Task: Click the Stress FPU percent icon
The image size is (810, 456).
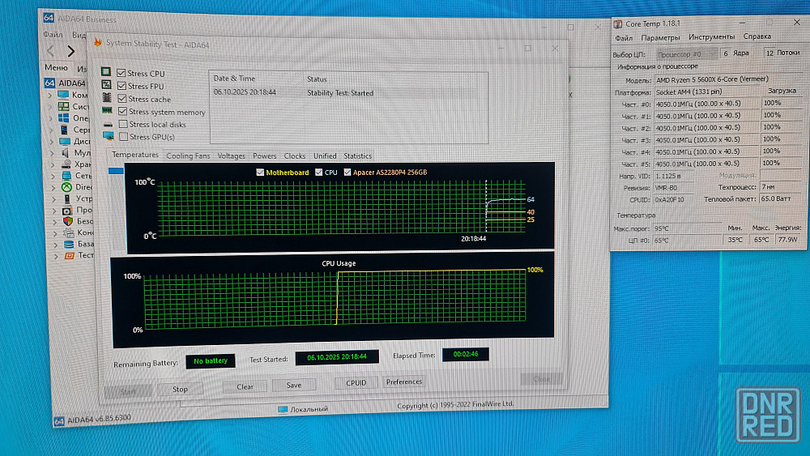Action: [105, 85]
